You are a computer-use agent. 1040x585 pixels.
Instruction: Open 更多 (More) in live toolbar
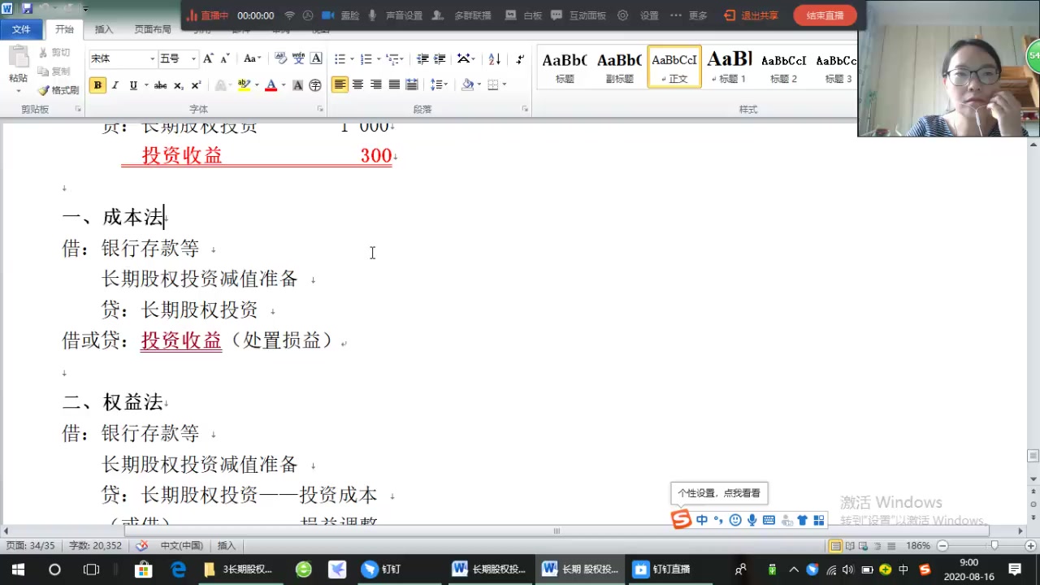689,15
